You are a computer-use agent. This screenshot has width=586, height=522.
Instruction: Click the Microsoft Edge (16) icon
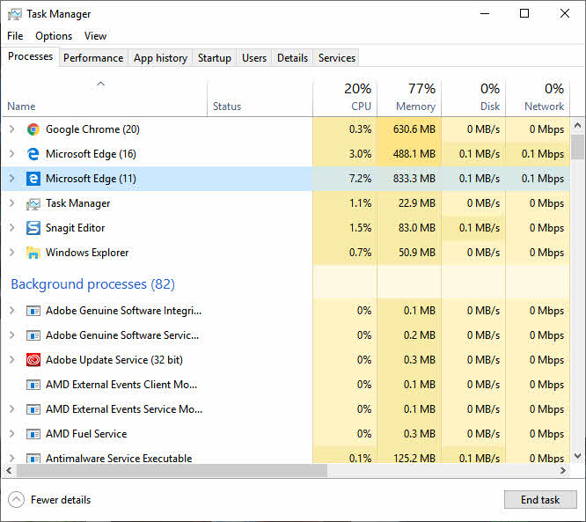(33, 154)
